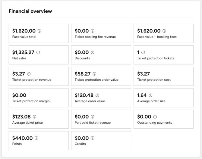The image size is (202, 159).
Task: Click info icon for Average ticket price
Action: (34, 117)
